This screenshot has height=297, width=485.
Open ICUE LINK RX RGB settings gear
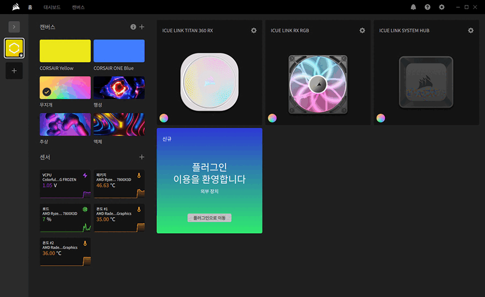[362, 30]
